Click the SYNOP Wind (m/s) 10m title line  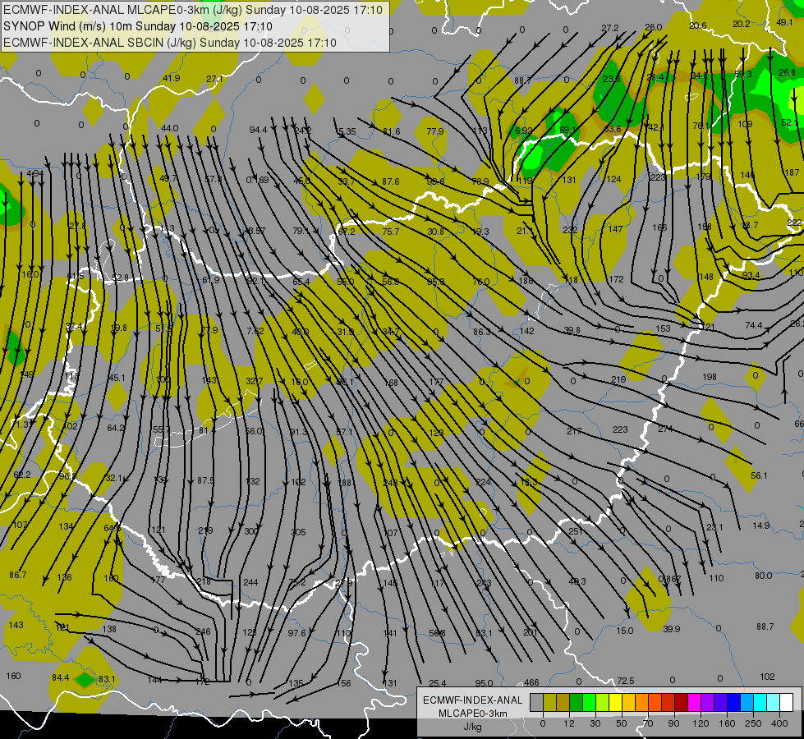[138, 26]
